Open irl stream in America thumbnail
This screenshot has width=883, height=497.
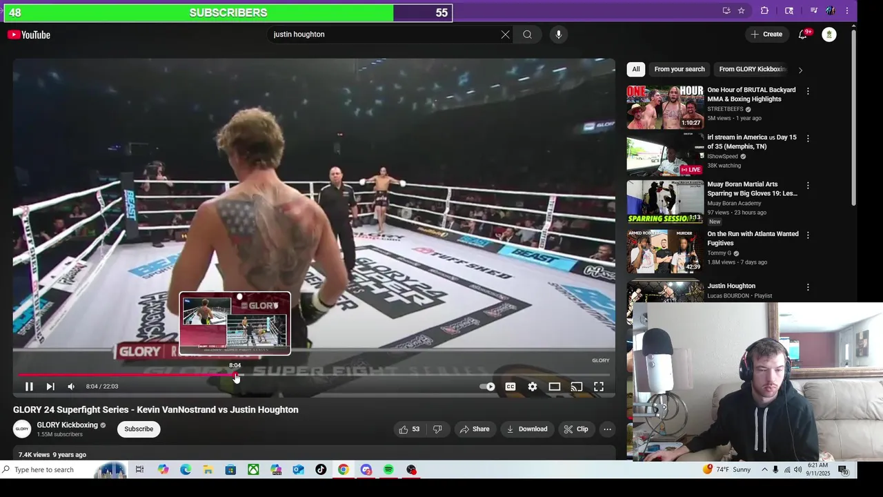tap(665, 155)
